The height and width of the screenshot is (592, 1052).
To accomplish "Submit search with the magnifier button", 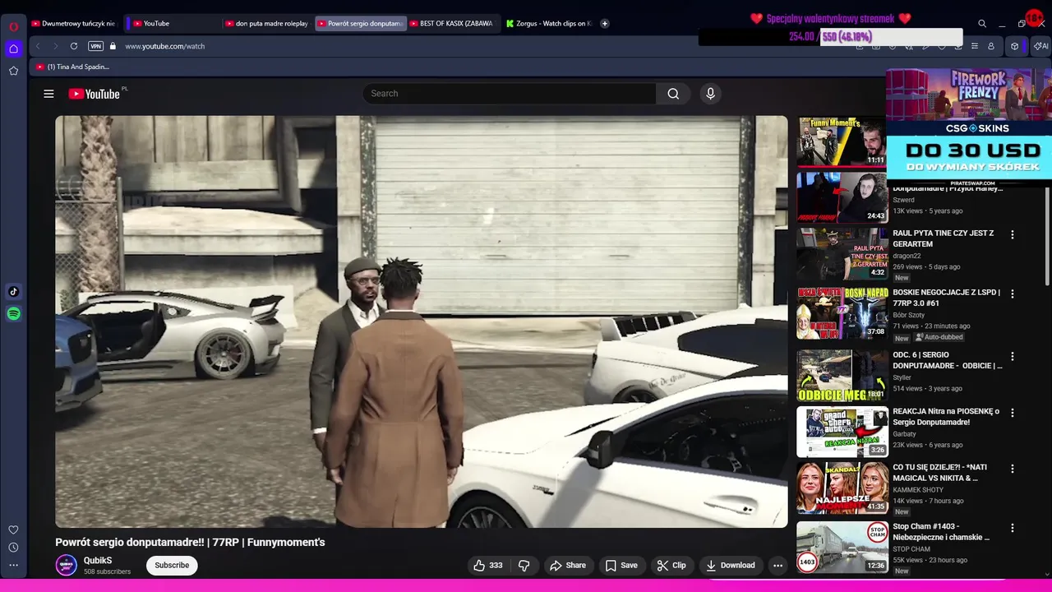I will (x=673, y=94).
